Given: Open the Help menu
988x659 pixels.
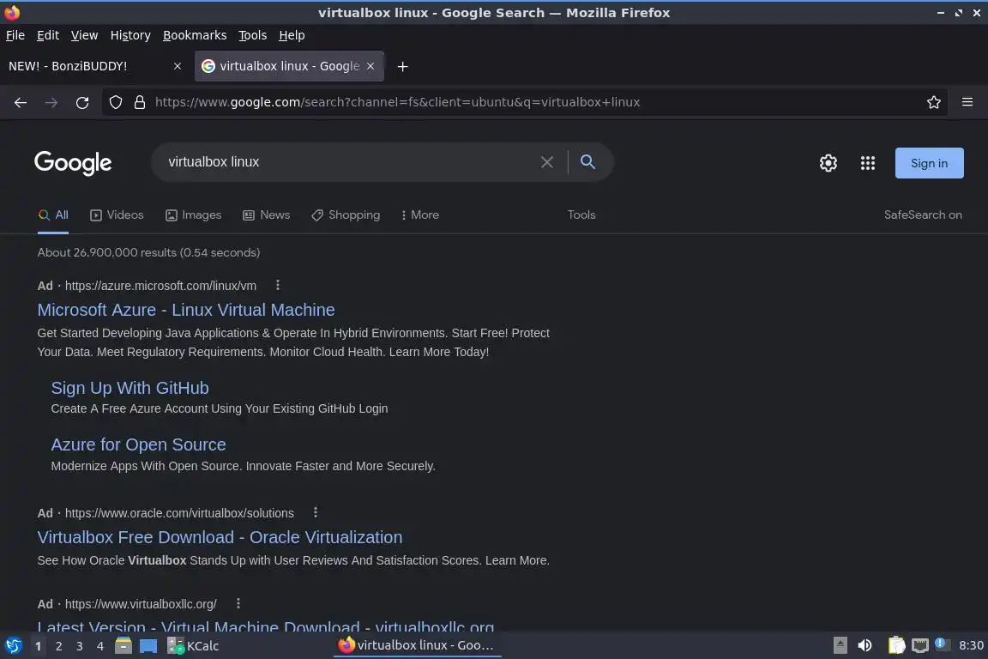Looking at the screenshot, I should click(292, 35).
